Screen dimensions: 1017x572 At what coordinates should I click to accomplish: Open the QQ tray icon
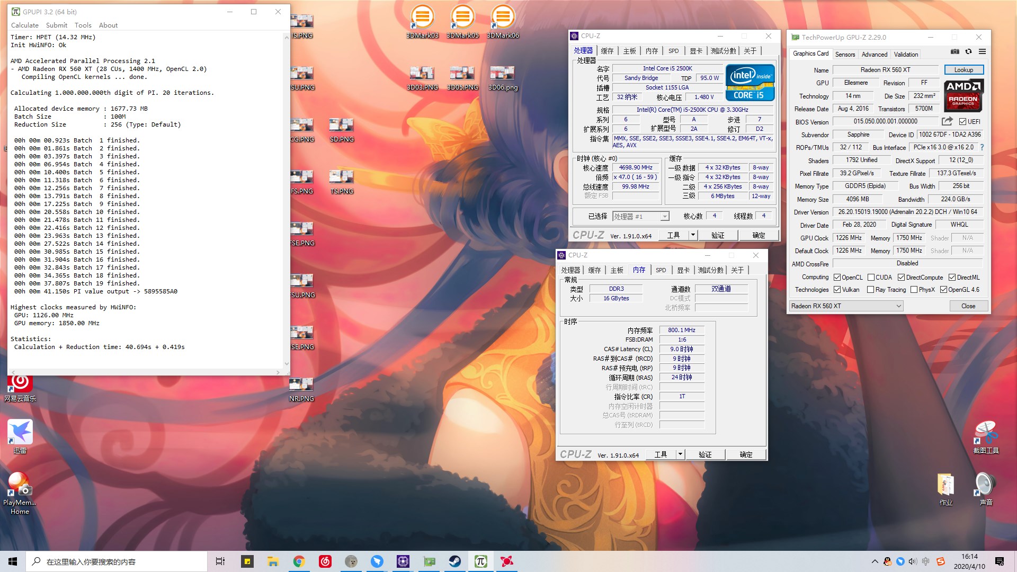(887, 561)
